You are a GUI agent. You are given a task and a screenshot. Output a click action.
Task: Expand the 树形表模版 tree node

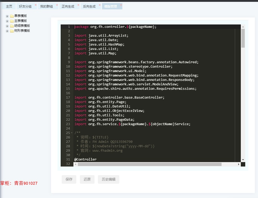click(7, 31)
